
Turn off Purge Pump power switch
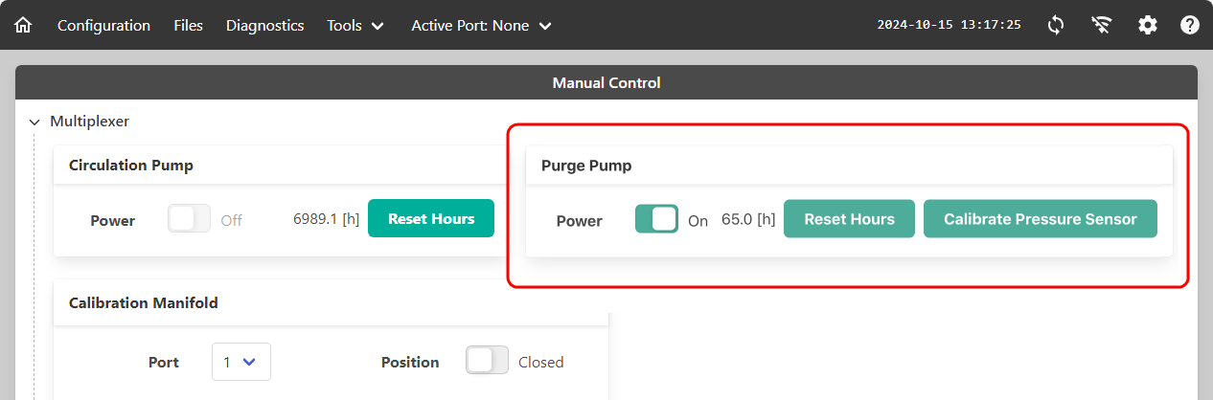pos(656,219)
